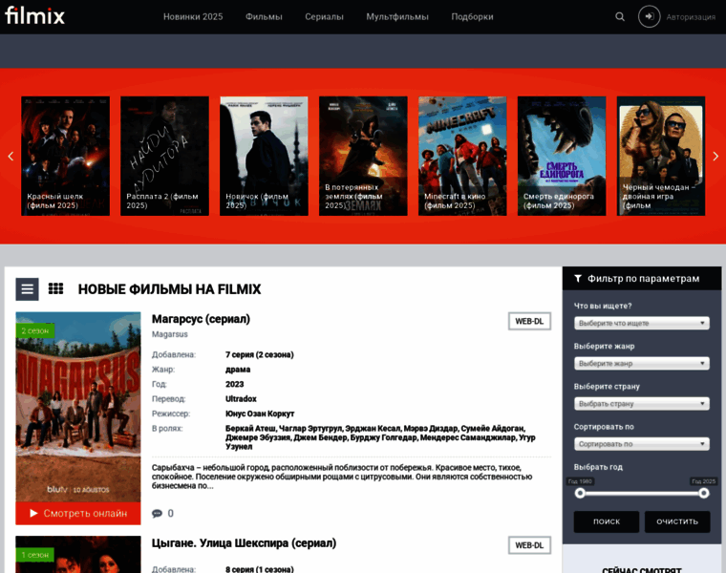This screenshot has width=726, height=573.
Task: Open Новинки 2025 menu
Action: [x=193, y=16]
